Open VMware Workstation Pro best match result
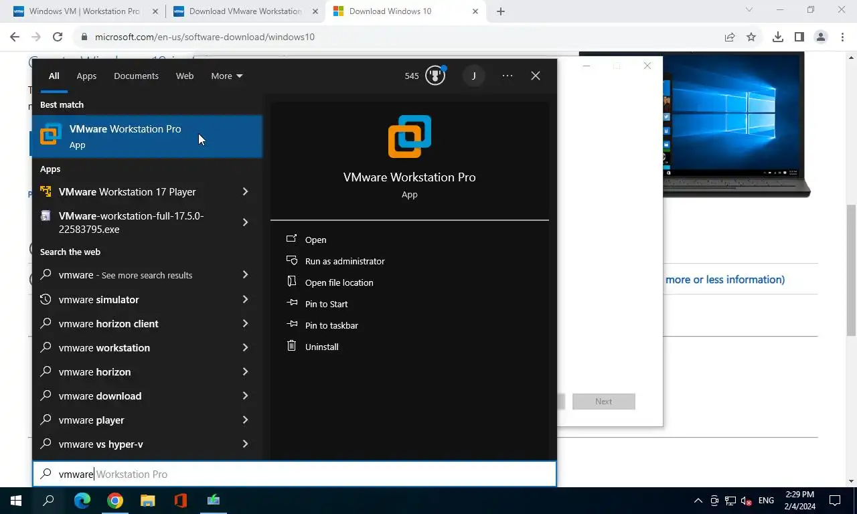The width and height of the screenshot is (857, 514). (147, 137)
